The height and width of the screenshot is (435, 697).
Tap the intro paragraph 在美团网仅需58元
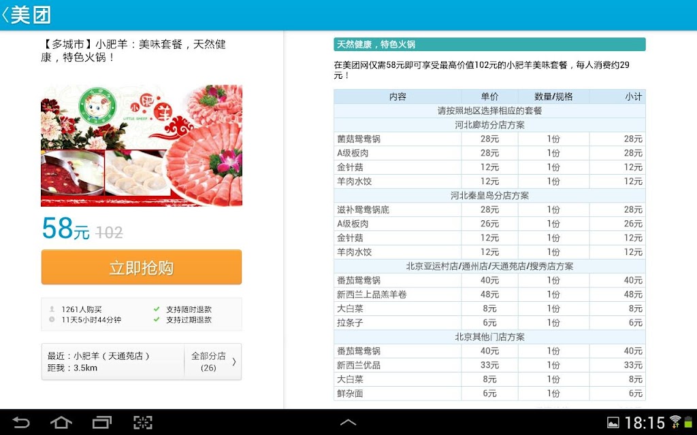[x=481, y=70]
